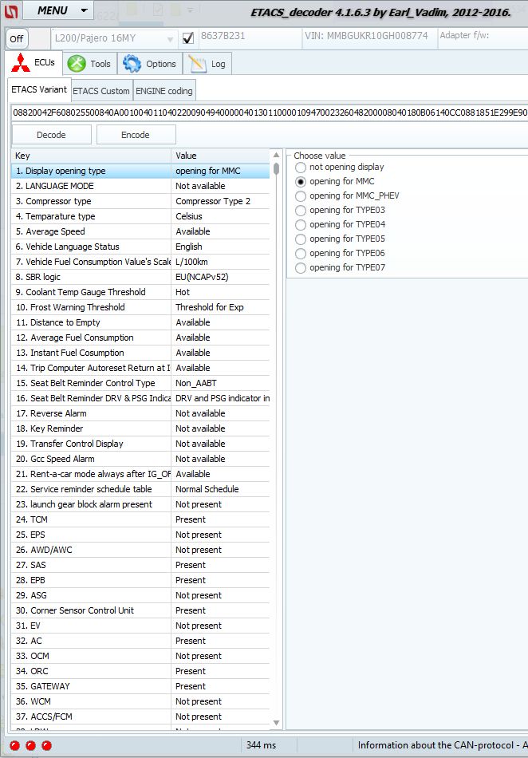Click the first red status indicator
The width and height of the screenshot is (528, 758).
[15, 745]
